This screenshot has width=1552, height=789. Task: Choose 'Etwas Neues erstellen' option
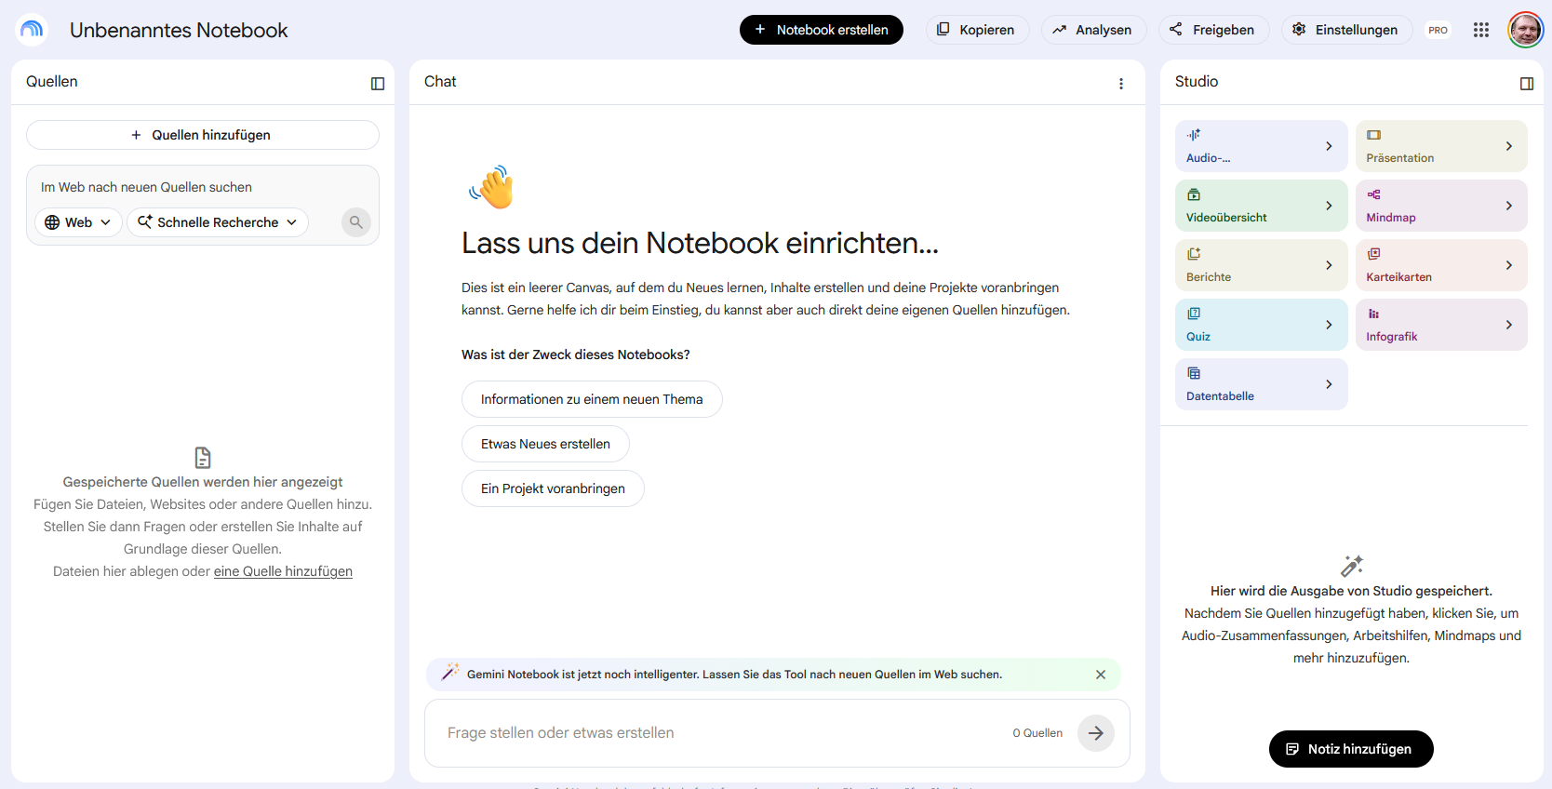[x=545, y=444]
